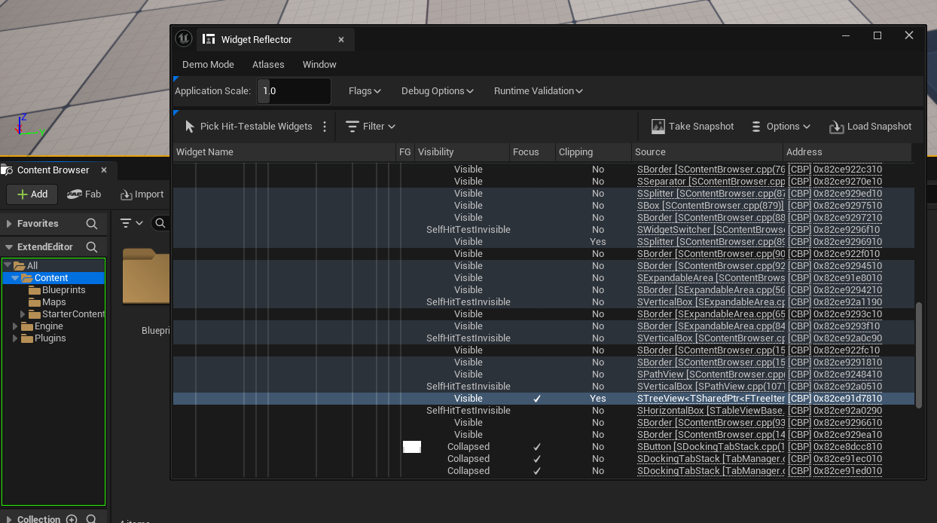Viewport: 937px width, 523px height.
Task: Click the search icon beside ExtendEditor
Action: [x=92, y=247]
